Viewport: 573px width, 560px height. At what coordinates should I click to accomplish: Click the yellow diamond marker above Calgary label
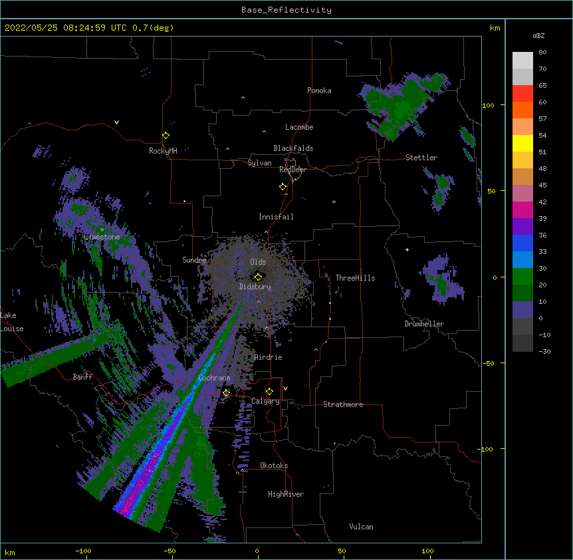tap(269, 392)
